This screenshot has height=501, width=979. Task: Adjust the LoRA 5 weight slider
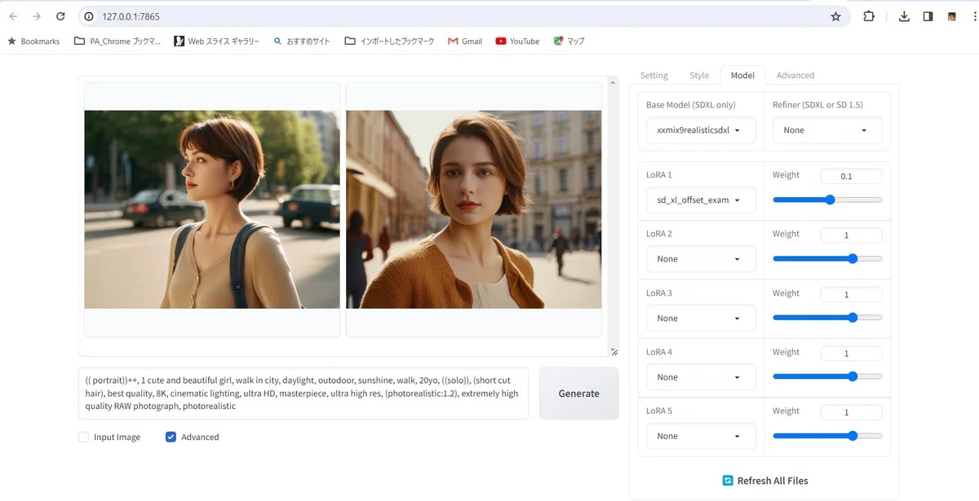coord(827,436)
